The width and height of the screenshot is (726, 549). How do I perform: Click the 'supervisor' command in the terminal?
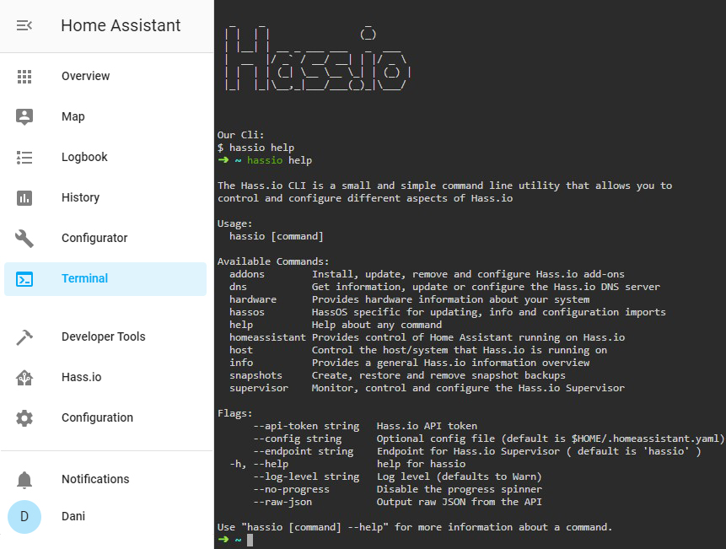click(259, 388)
